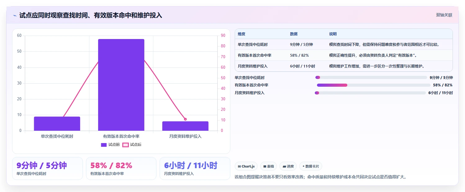The width and height of the screenshot is (465, 192).
Task: Click the progress row value 58% / 82%
Action: [443, 85]
